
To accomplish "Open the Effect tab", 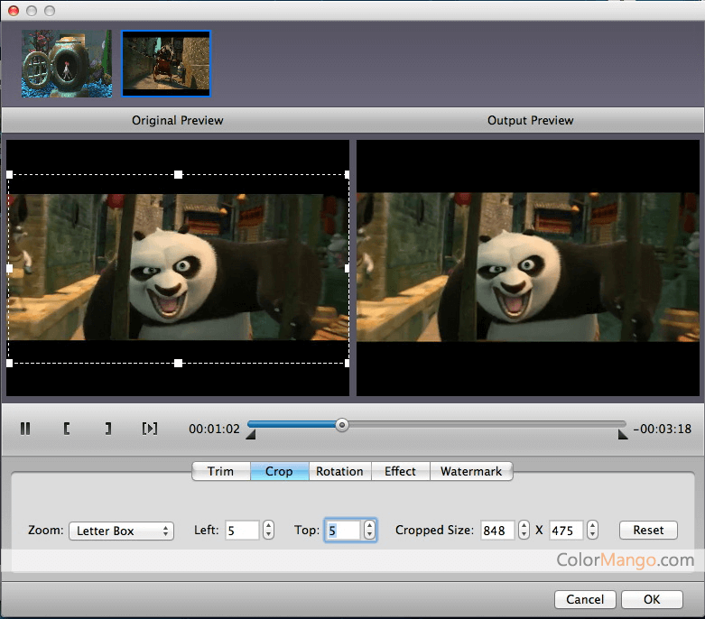I will tap(400, 471).
